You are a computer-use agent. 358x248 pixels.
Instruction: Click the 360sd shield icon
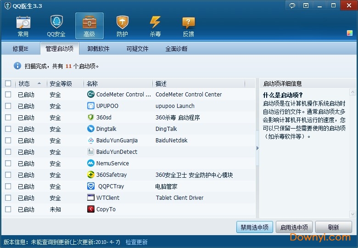coord(90,117)
